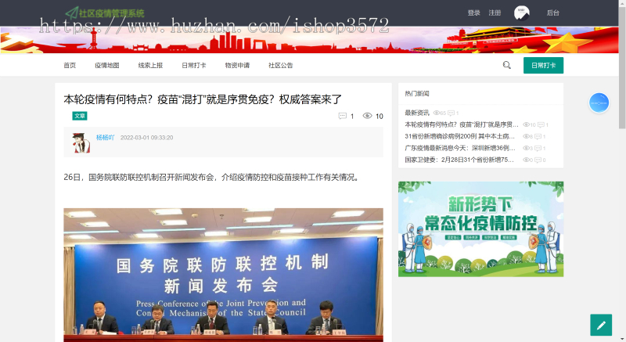Image resolution: width=626 pixels, height=342 pixels.
Task: Click eye icon beside 最新资讯
Action: tap(437, 113)
